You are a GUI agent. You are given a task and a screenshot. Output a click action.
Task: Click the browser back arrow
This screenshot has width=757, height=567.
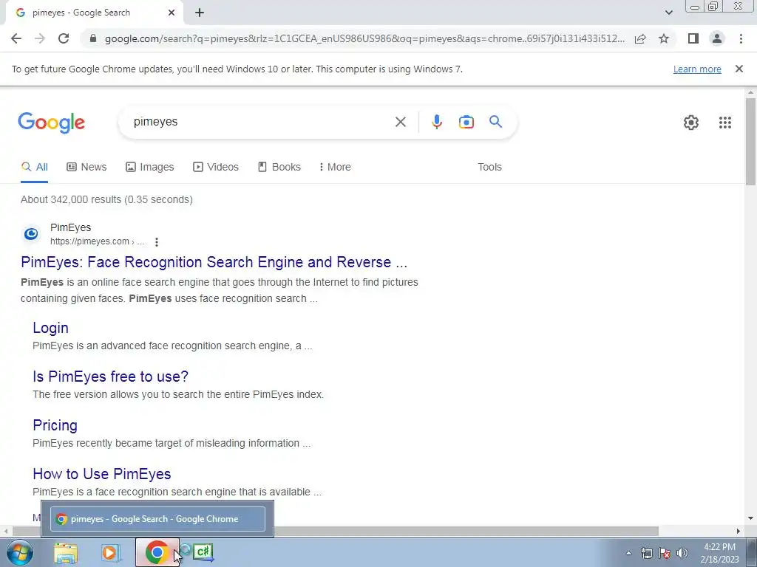pyautogui.click(x=16, y=38)
